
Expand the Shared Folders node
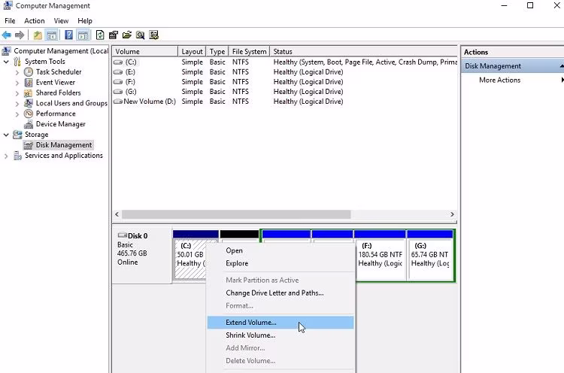(x=17, y=93)
